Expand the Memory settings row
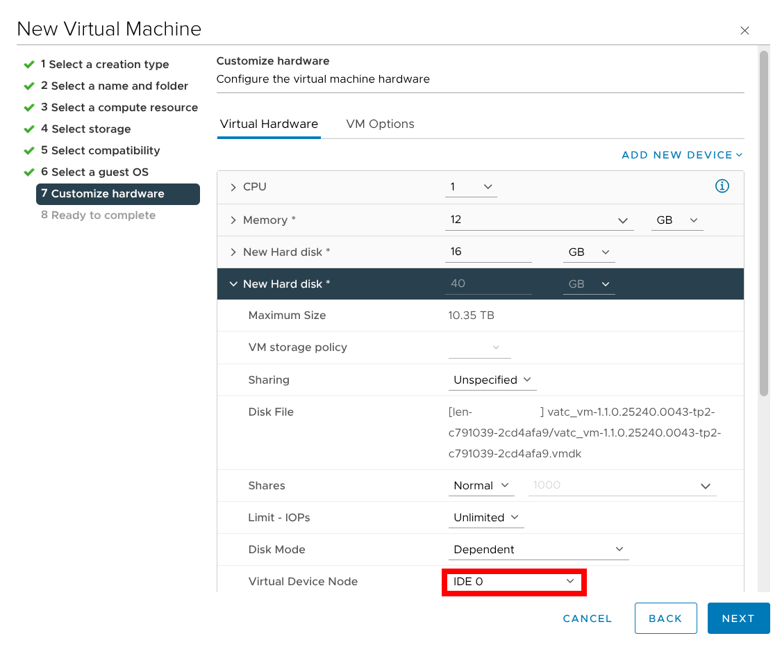Screen dimensions: 782x645 pos(233,220)
